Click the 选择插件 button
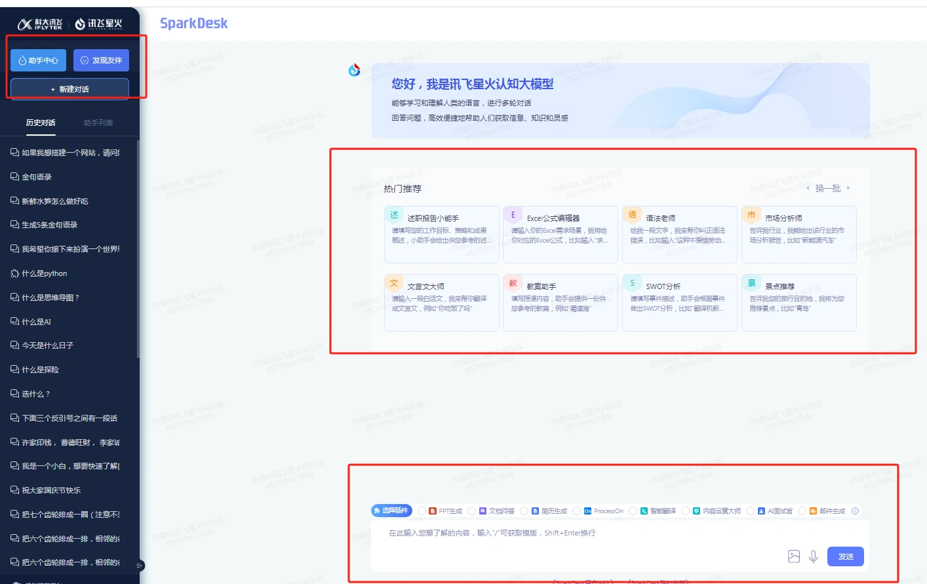This screenshot has height=584, width=927. (391, 511)
